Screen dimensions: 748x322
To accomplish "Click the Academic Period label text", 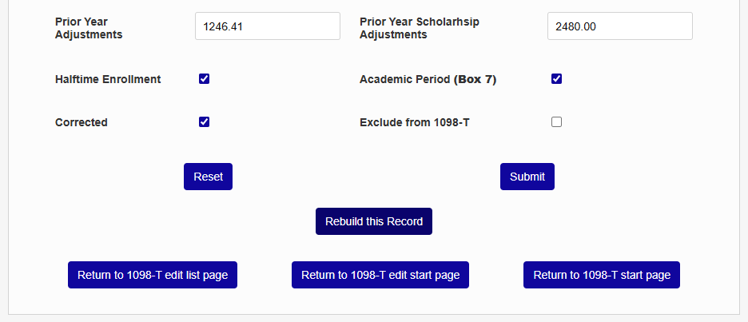I will tap(404, 79).
